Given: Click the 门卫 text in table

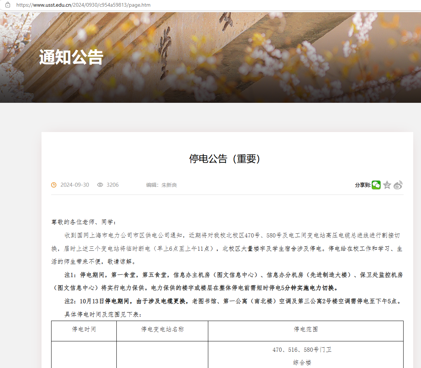Looking at the screenshot, I should [325, 350].
